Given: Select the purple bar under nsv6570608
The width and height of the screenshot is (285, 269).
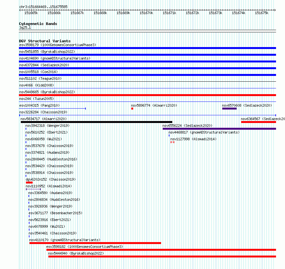Looking at the screenshot, I should coord(229,109).
